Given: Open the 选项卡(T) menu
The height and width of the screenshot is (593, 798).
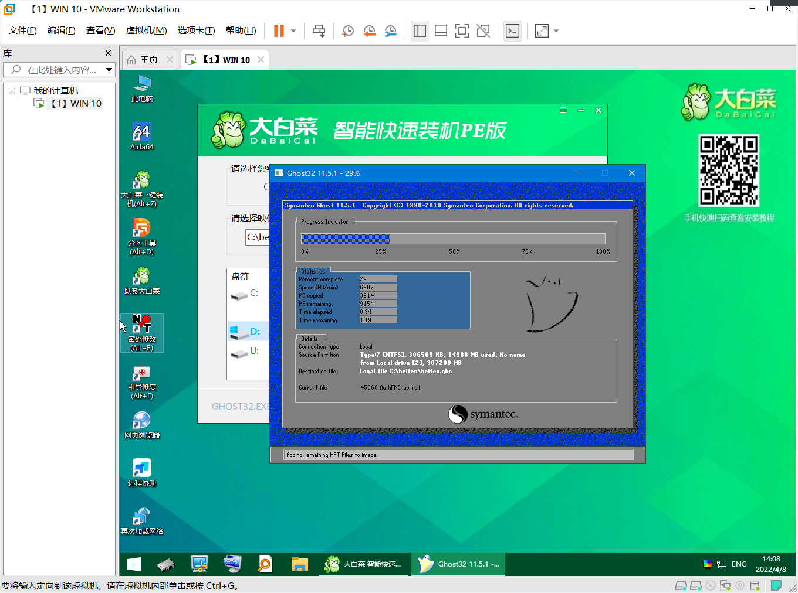Looking at the screenshot, I should [197, 30].
